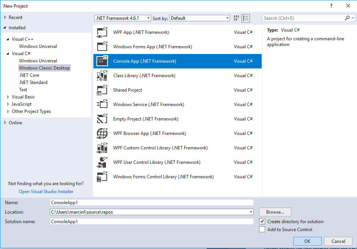Click the Shared Project template icon

click(102, 90)
